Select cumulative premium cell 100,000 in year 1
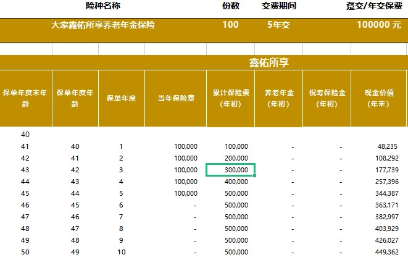Image resolution: width=408 pixels, height=260 pixels. click(236, 146)
